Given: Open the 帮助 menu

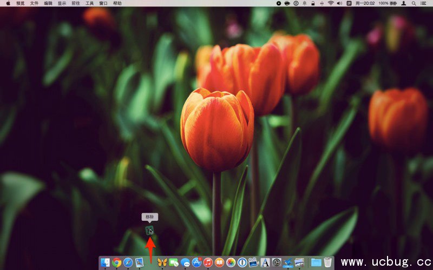Looking at the screenshot, I should pos(117,3).
